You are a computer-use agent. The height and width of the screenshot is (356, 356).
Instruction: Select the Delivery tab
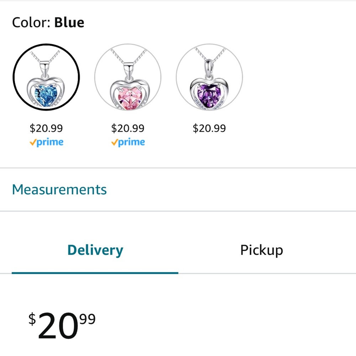click(95, 250)
